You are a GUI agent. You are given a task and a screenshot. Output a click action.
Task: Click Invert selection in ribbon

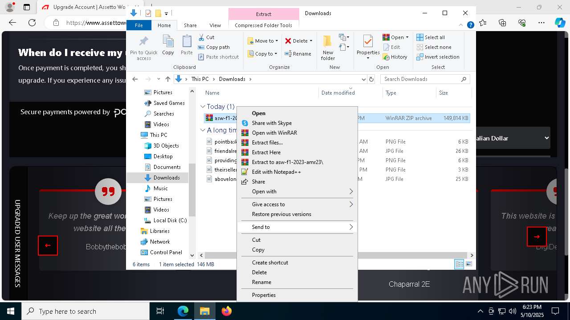coord(438,57)
